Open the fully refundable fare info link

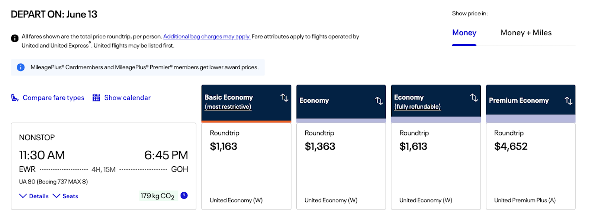click(x=418, y=107)
